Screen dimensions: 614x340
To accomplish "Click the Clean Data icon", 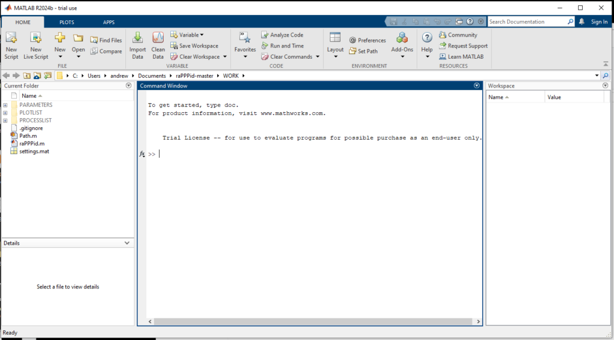I will click(158, 39).
